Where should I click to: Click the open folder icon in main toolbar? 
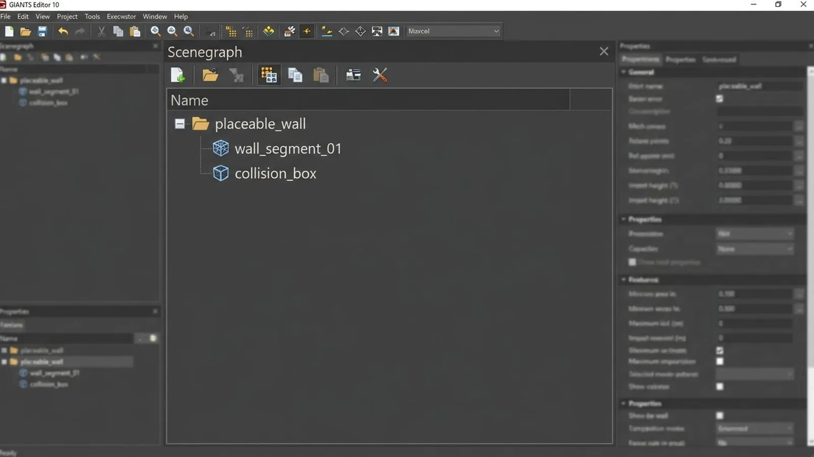tap(25, 31)
